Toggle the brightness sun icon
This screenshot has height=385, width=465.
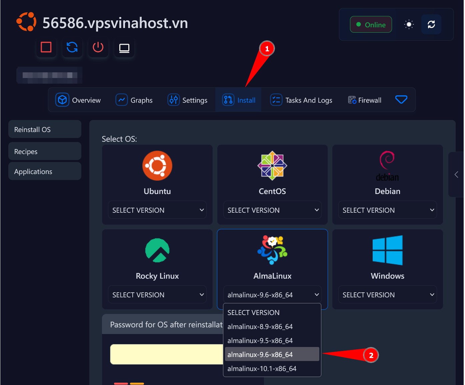(x=408, y=24)
